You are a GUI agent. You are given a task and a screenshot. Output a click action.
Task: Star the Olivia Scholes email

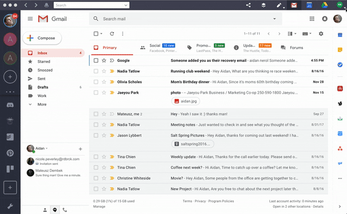tap(104, 82)
